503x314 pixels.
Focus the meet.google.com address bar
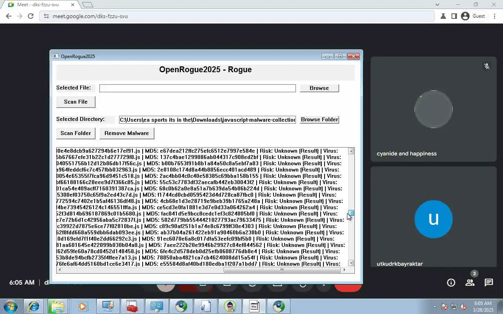tap(237, 16)
